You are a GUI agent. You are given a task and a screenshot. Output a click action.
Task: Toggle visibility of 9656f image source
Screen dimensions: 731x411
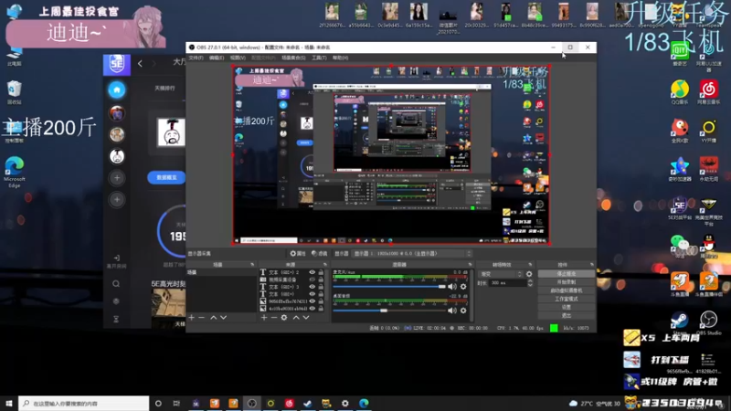[x=312, y=301]
